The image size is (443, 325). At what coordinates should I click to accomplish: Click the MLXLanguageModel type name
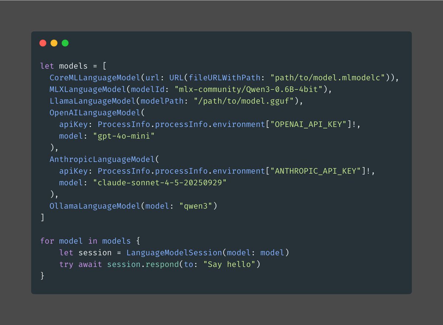[88, 90]
